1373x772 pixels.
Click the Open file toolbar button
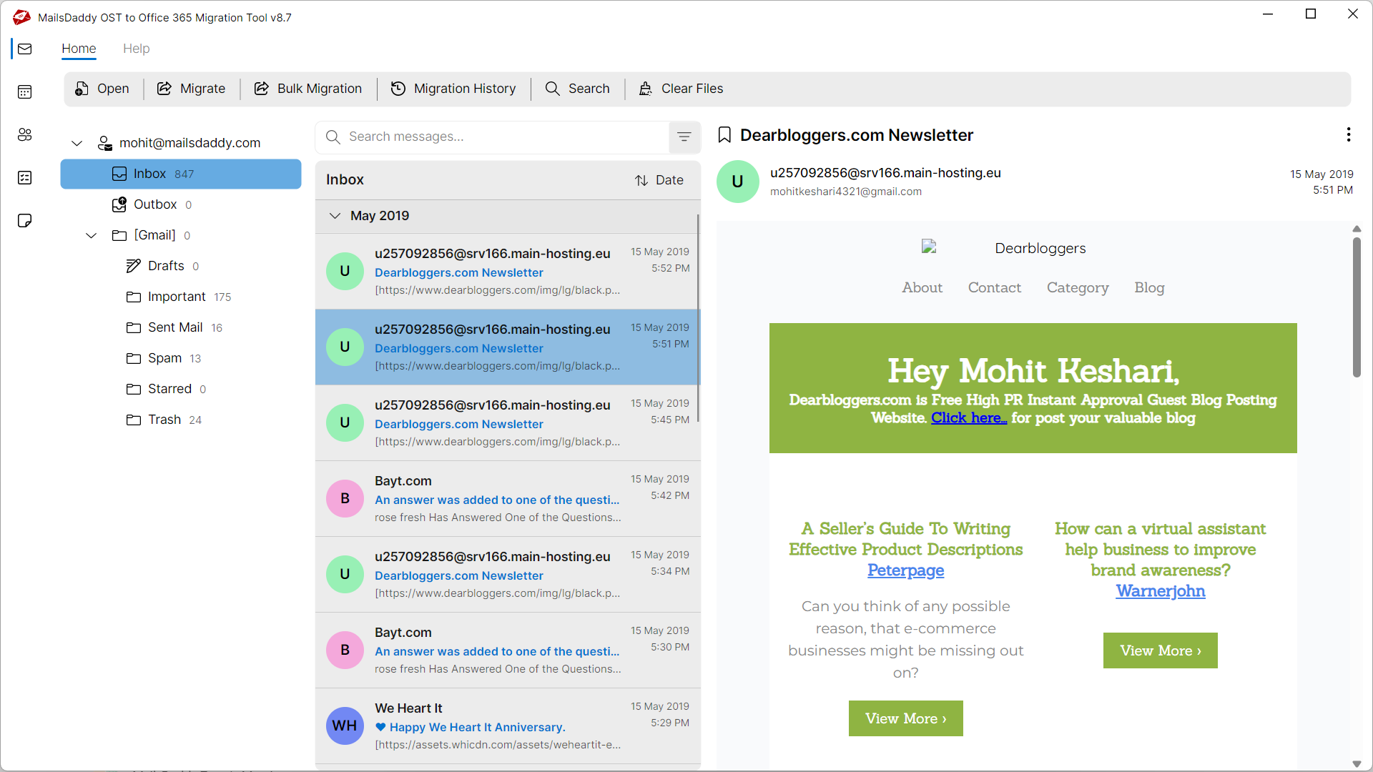coord(102,89)
